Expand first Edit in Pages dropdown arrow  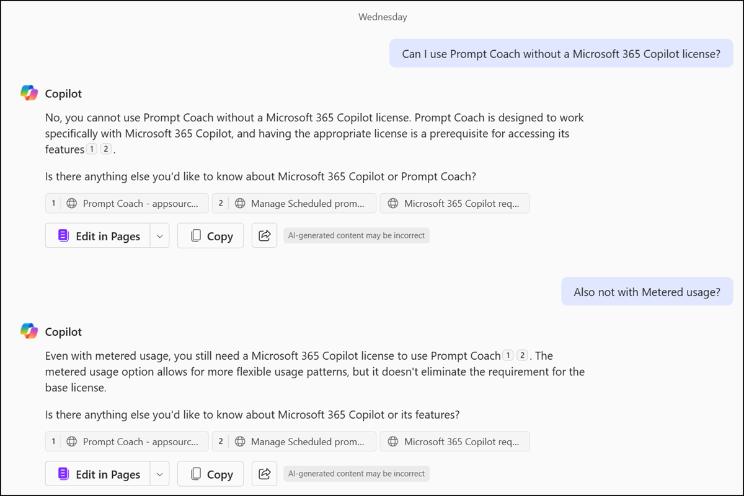click(x=159, y=236)
